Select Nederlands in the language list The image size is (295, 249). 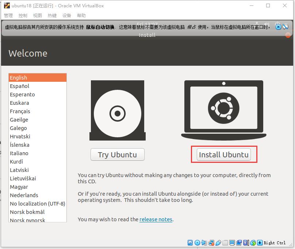tap(38, 195)
